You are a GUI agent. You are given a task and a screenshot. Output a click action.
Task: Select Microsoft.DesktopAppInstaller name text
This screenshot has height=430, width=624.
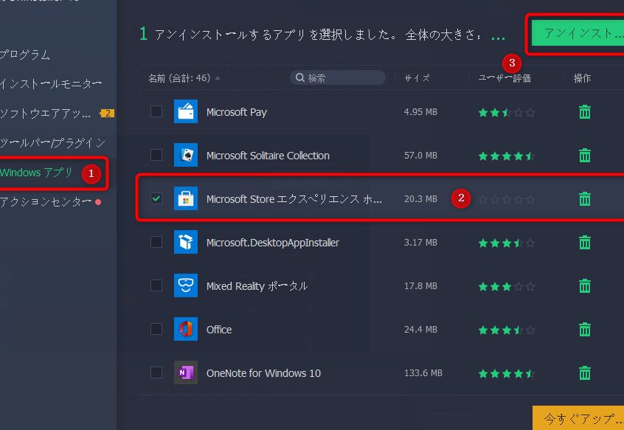point(273,243)
